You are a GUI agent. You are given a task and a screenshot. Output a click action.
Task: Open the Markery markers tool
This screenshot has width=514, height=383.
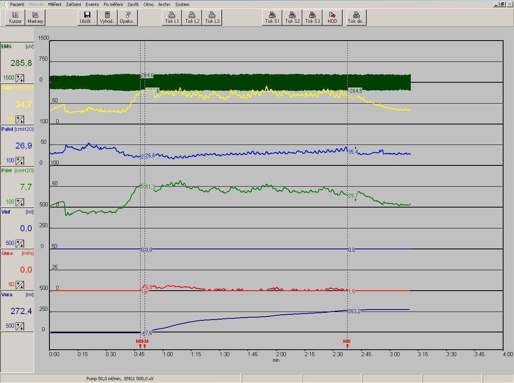[x=35, y=18]
